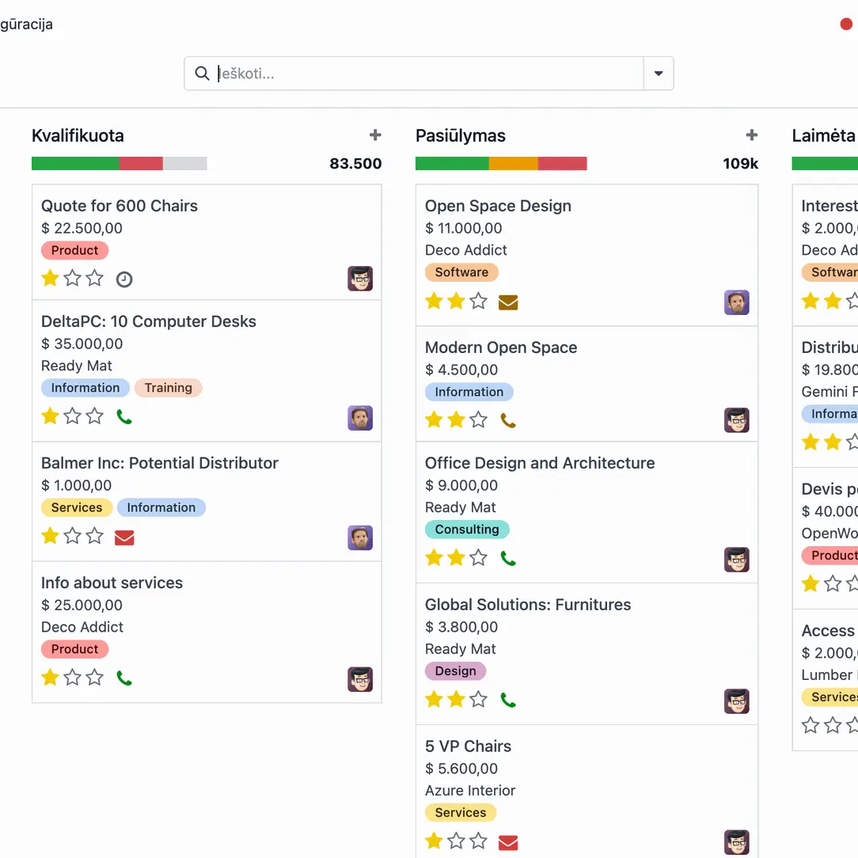Click the plus icon in the Pasiūlymas column
Image resolution: width=858 pixels, height=858 pixels.
[752, 135]
